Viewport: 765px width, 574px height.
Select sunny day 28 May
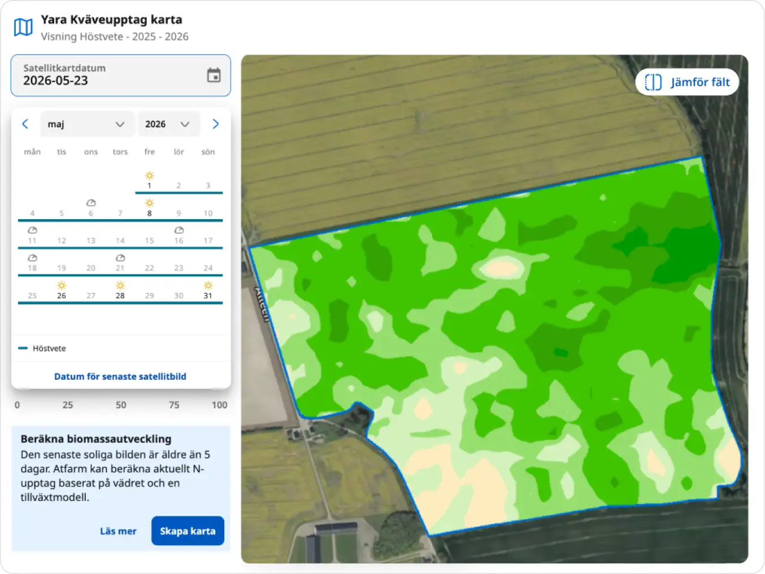point(120,290)
